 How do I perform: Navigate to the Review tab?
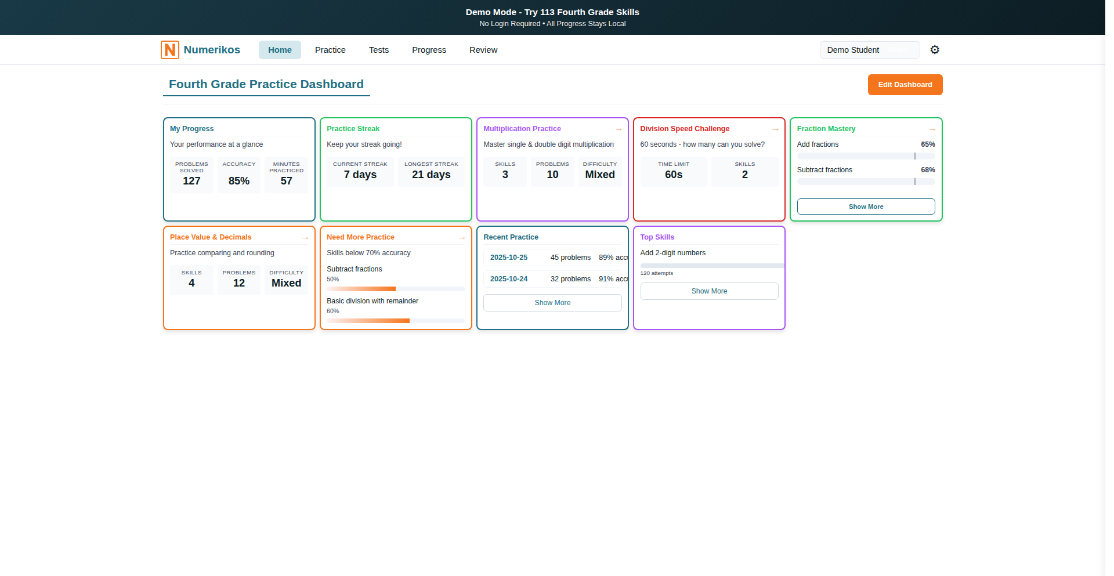483,50
